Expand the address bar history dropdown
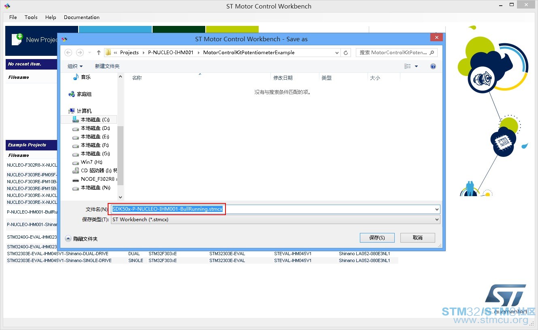The width and height of the screenshot is (538, 330). point(337,53)
